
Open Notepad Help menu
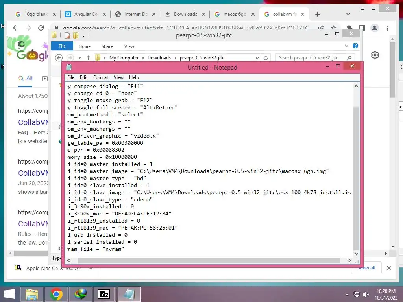point(134,77)
